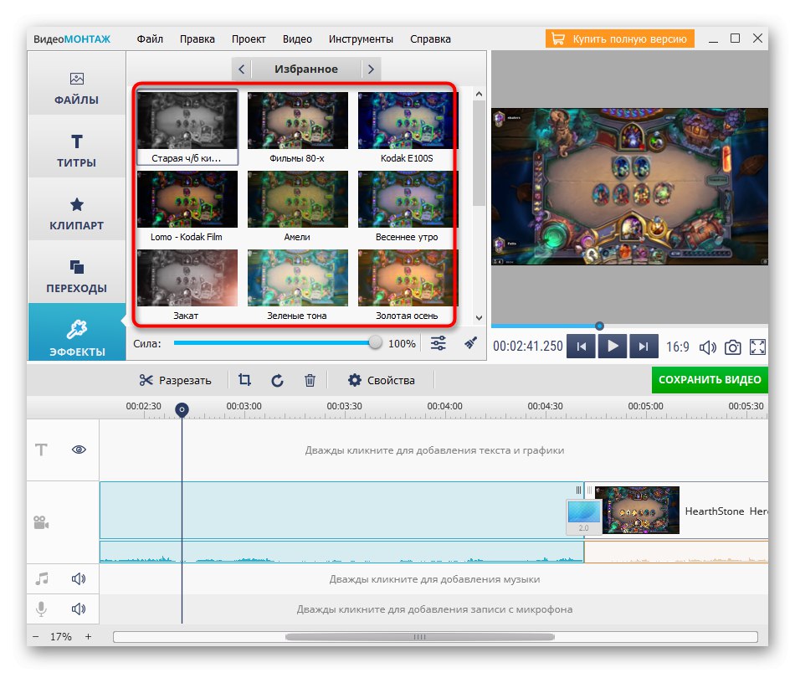The width and height of the screenshot is (795, 673).
Task: Click effects list scroll up arrow
Action: 480,95
